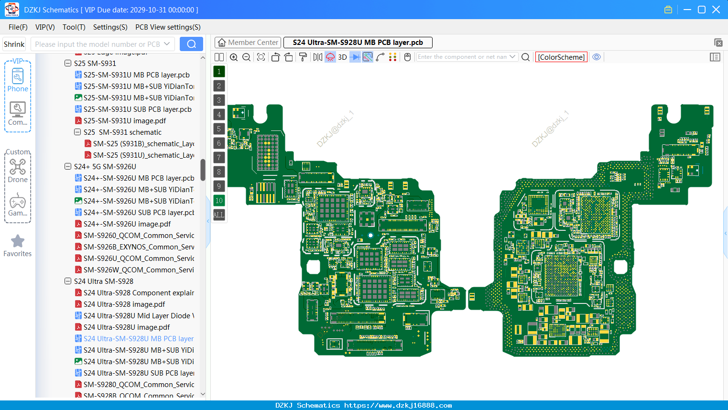Toggle the trace routing display icon
The height and width of the screenshot is (410, 728).
point(368,57)
